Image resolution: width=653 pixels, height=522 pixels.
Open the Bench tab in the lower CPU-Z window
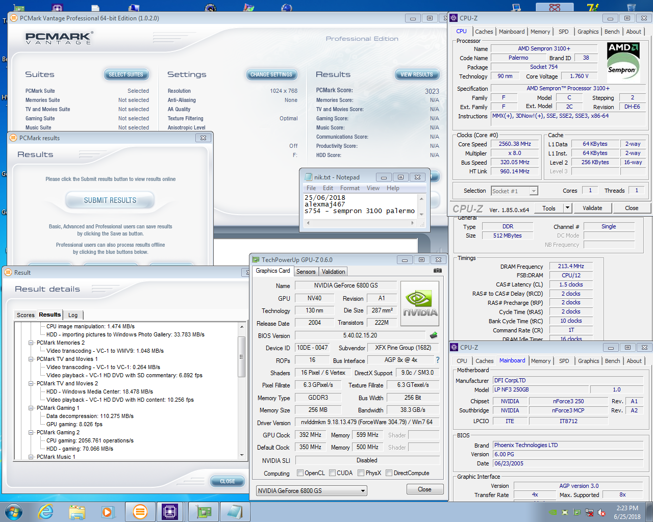pos(613,361)
